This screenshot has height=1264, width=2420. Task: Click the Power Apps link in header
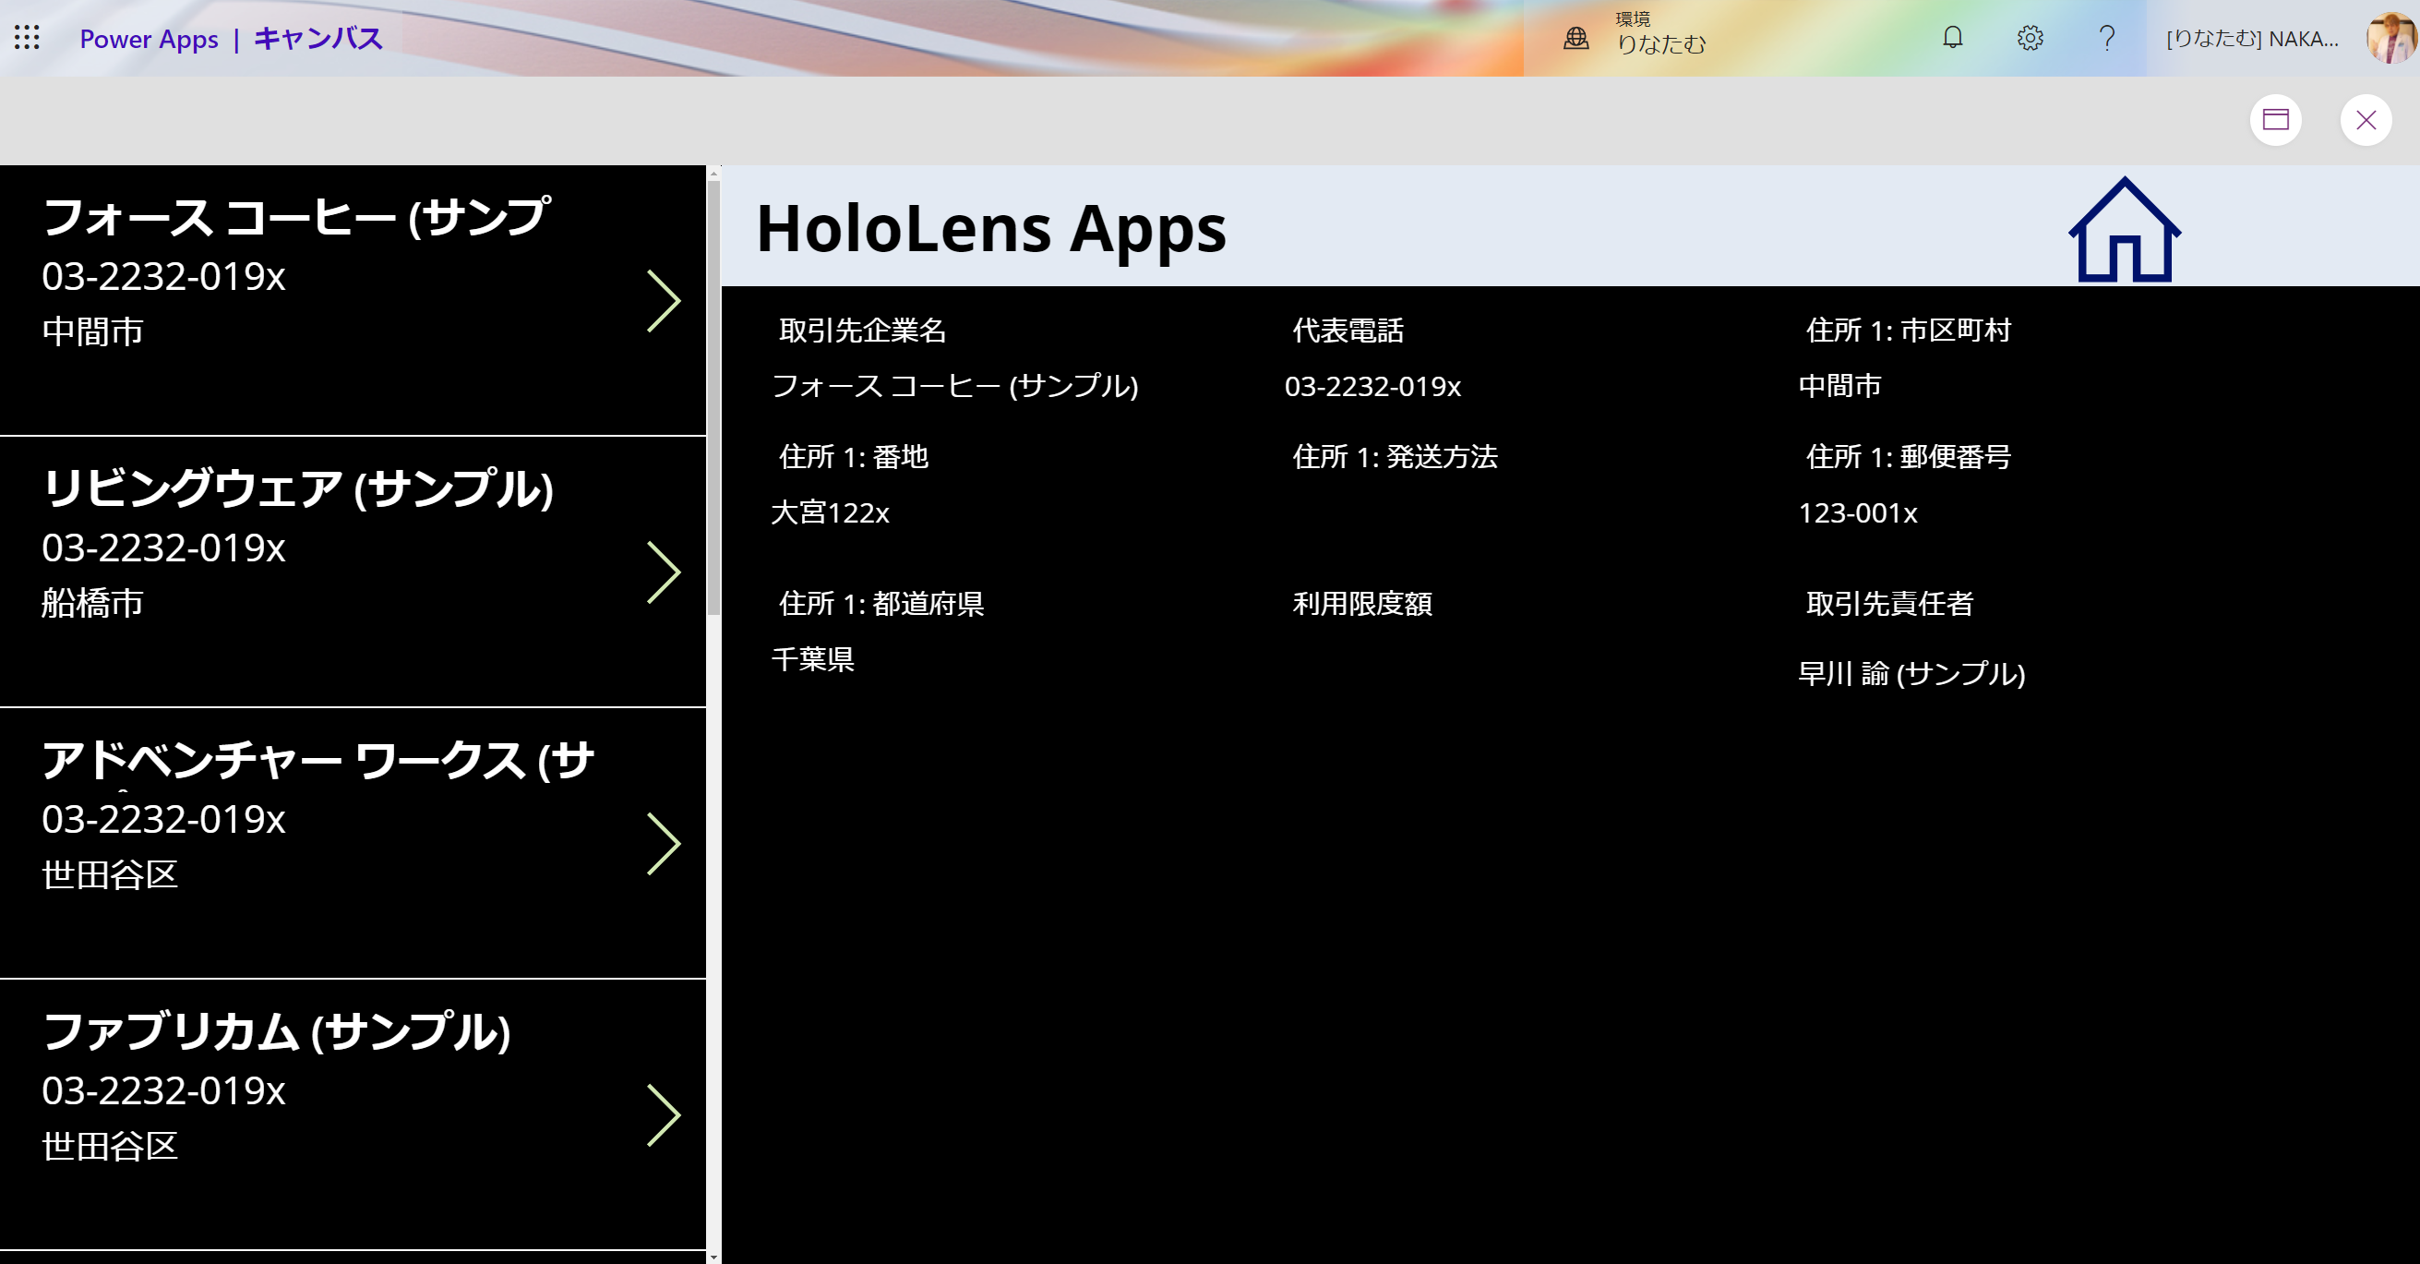point(149,40)
